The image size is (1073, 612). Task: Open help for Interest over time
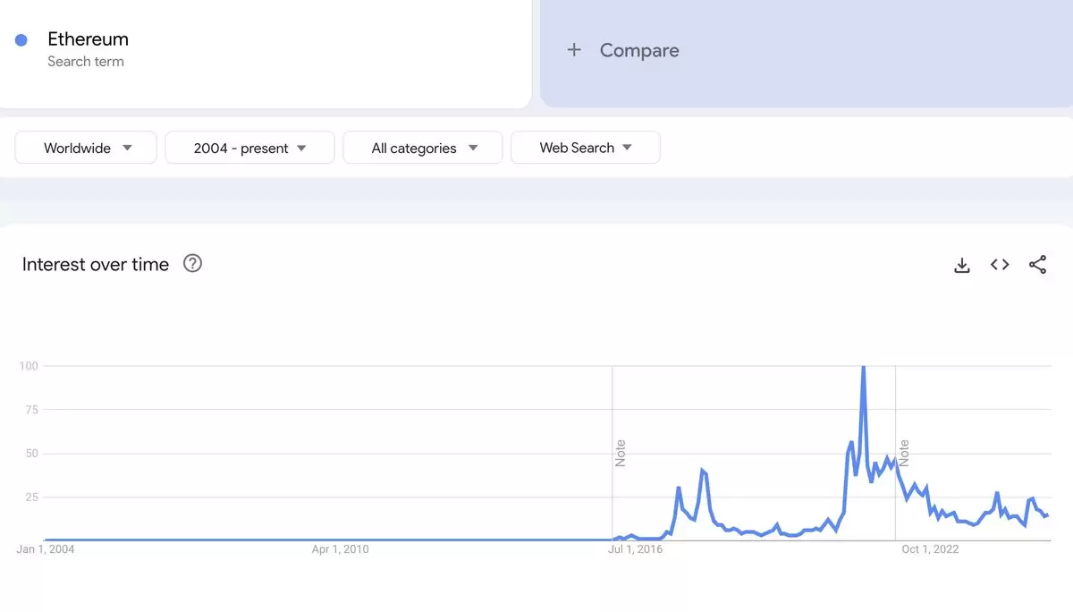(192, 263)
